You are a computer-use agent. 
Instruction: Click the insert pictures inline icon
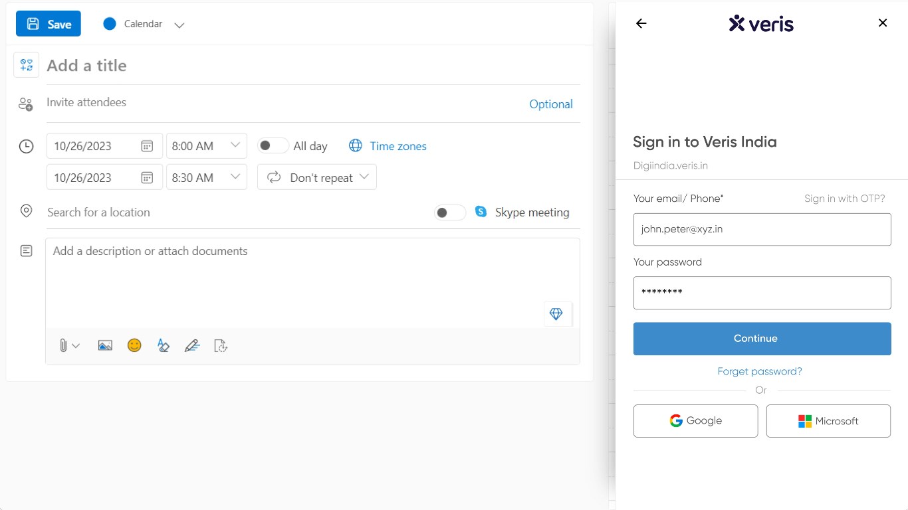[x=105, y=345]
